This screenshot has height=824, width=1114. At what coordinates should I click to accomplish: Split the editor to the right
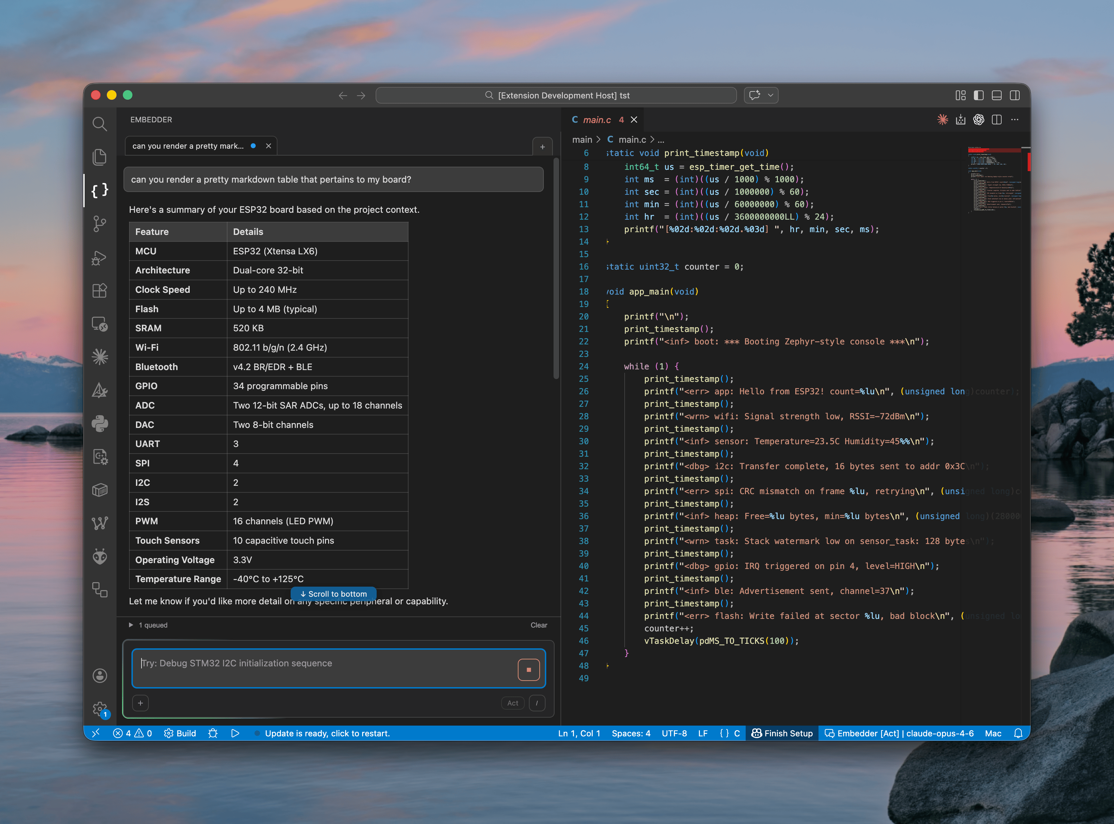tap(997, 119)
